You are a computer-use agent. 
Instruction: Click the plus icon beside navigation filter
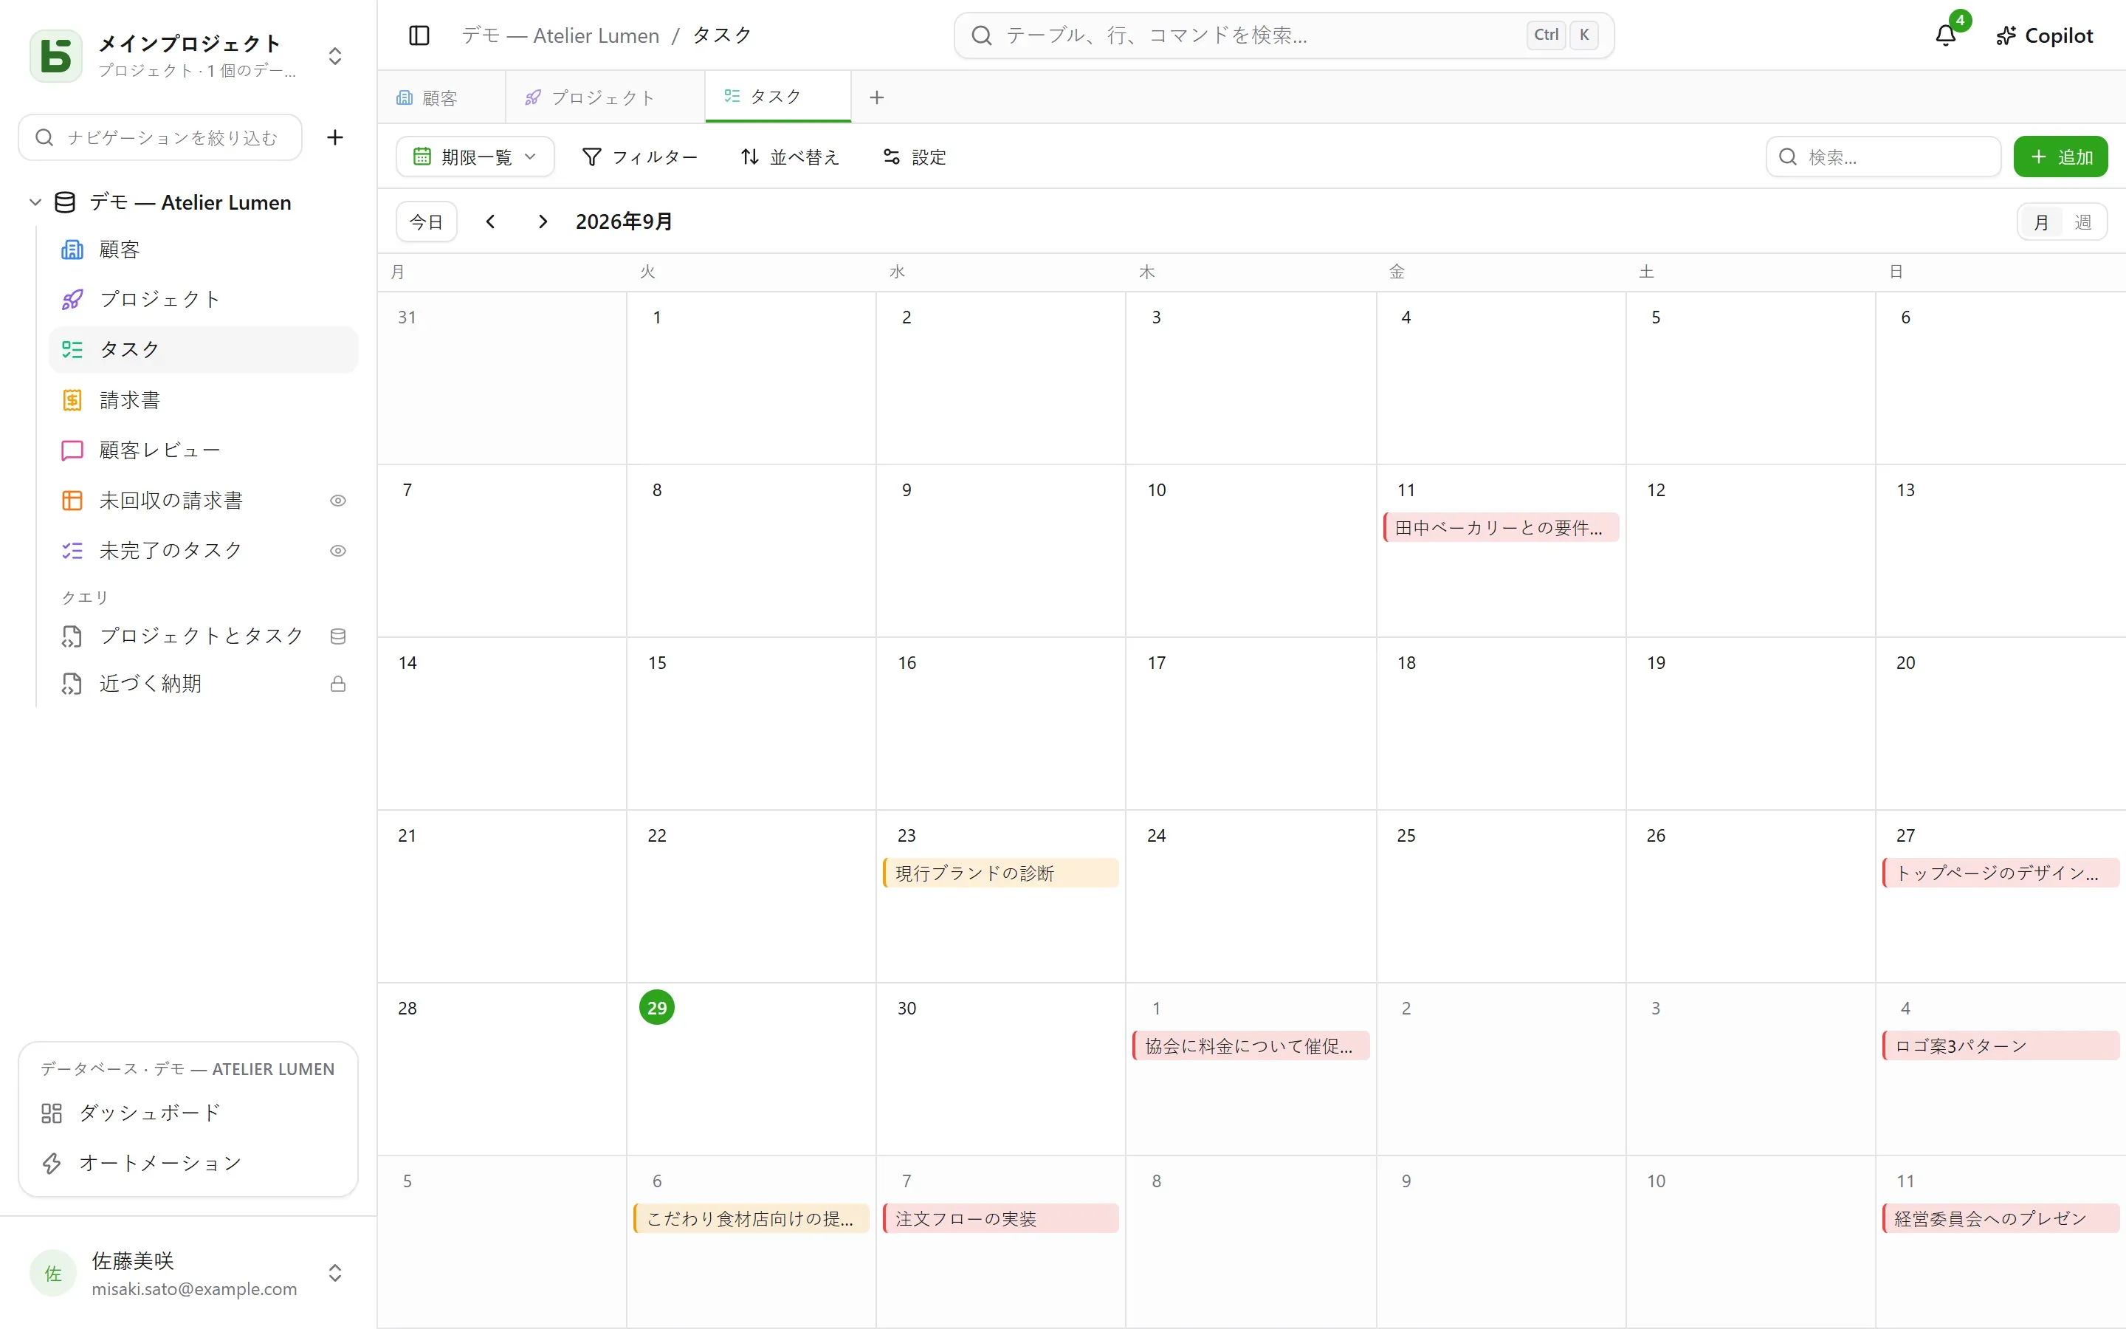(x=334, y=137)
